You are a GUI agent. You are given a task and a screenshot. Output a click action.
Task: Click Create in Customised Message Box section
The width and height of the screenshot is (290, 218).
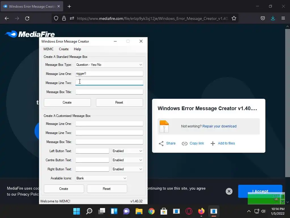pyautogui.click(x=64, y=189)
